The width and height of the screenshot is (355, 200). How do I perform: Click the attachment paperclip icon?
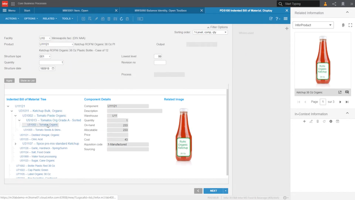tap(343, 25)
